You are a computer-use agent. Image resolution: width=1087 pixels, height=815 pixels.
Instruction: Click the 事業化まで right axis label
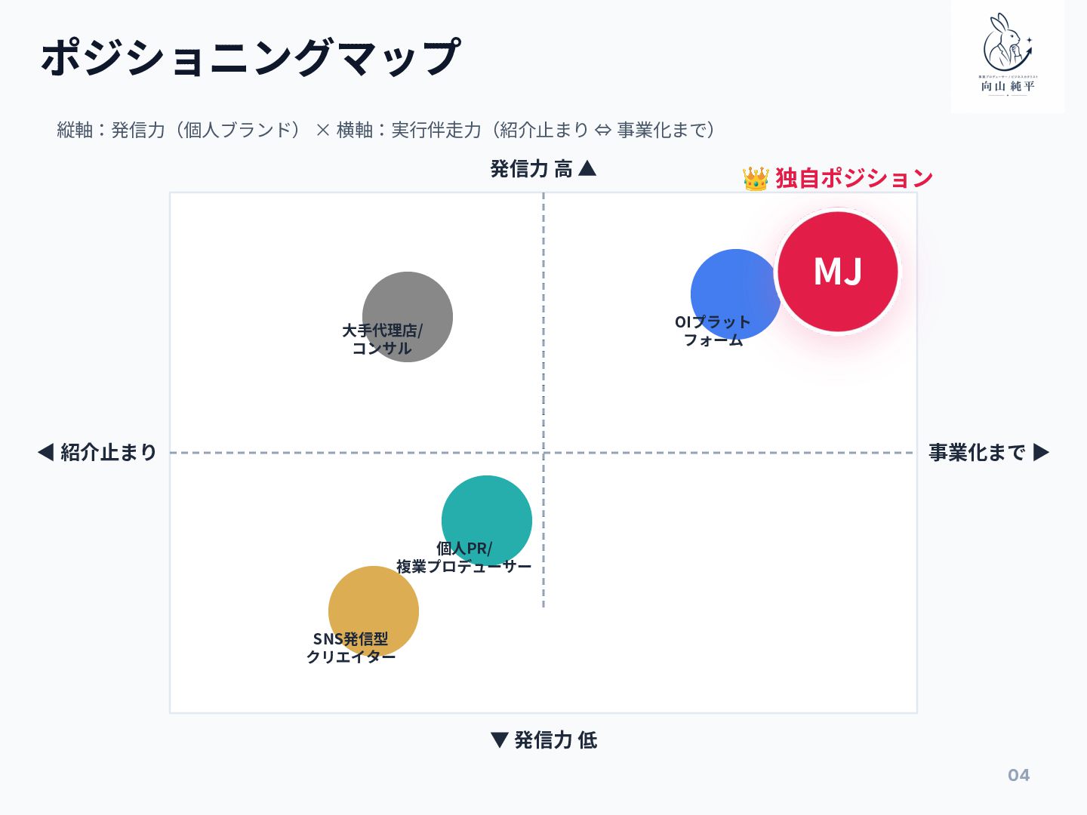[977, 453]
